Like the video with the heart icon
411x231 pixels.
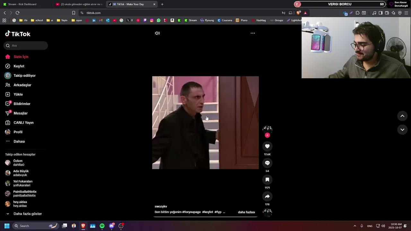click(x=267, y=146)
